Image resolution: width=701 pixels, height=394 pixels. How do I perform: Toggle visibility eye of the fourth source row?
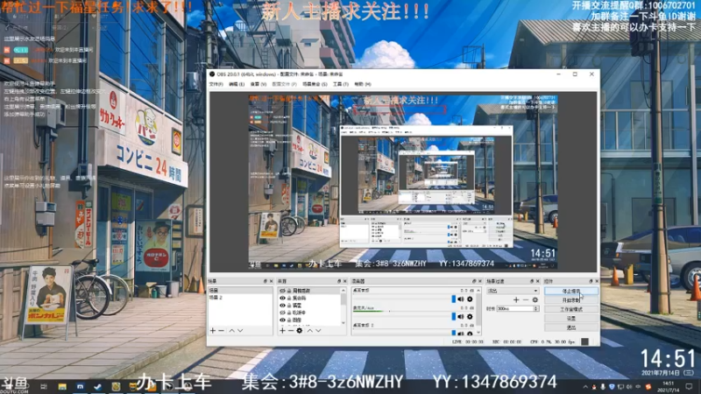282,313
